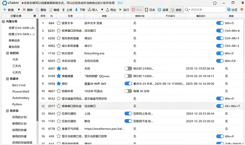Select 全部 (Ctrl+Shift+A) category
The width and height of the screenshot is (245, 145).
pos(22,28)
